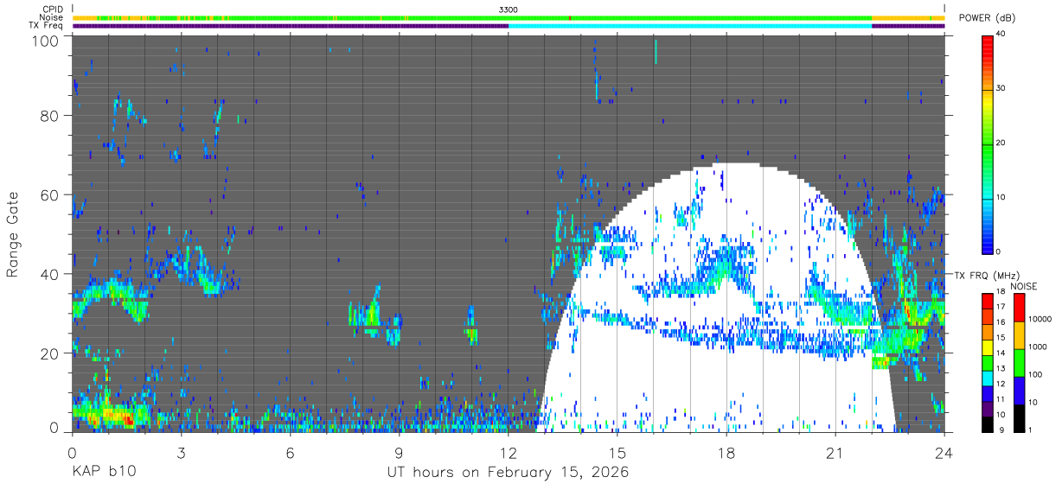This screenshot has width=1062, height=490.
Task: Click the TX Freq row label
Action: point(47,25)
